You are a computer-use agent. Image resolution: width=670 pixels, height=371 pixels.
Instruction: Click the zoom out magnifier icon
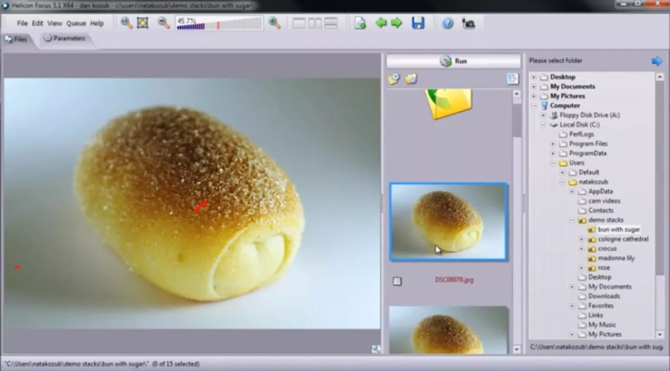click(163, 23)
